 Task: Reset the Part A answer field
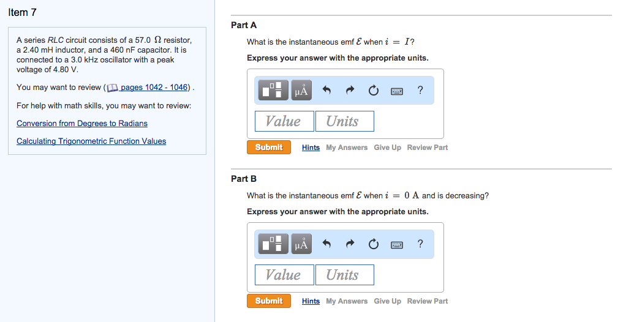click(x=374, y=91)
